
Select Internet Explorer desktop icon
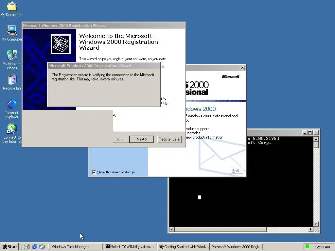pos(12,109)
